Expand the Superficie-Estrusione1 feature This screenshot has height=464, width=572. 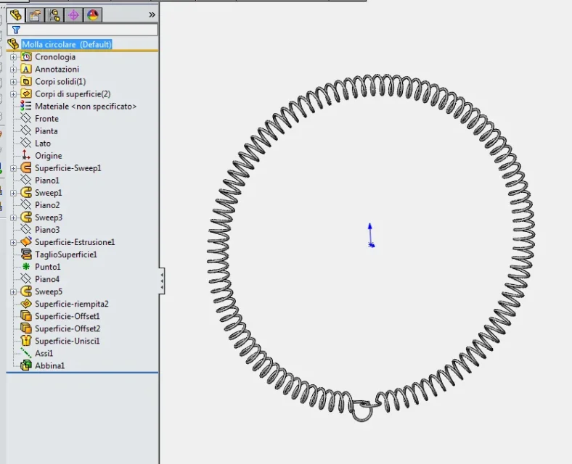point(14,243)
